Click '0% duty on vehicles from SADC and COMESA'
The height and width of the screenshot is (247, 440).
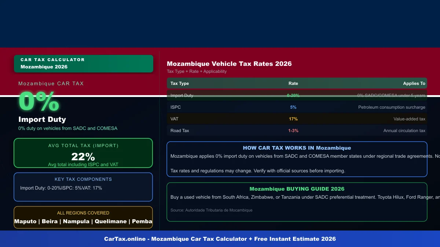click(x=68, y=128)
